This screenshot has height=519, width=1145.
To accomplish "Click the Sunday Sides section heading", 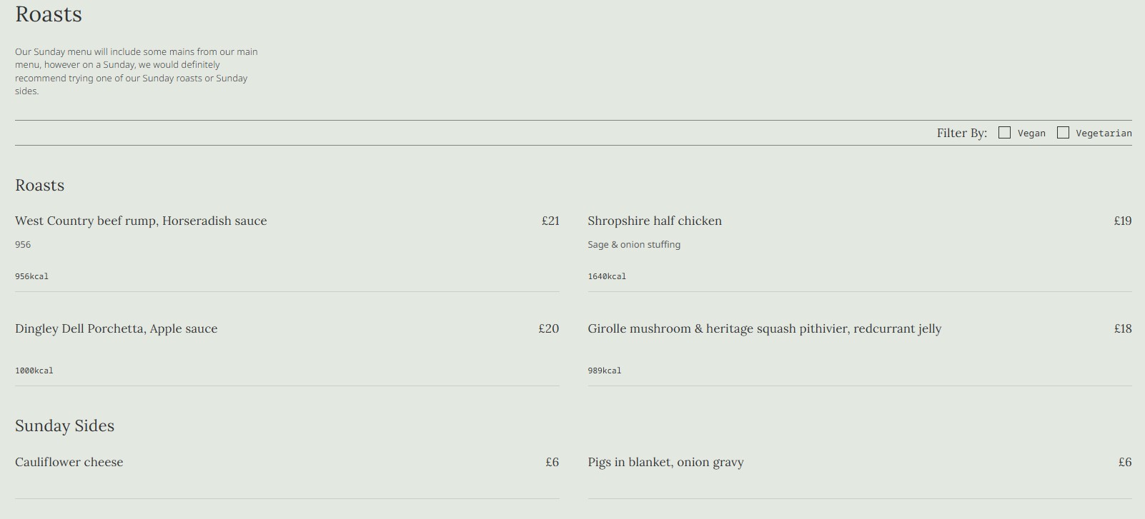I will pos(65,426).
